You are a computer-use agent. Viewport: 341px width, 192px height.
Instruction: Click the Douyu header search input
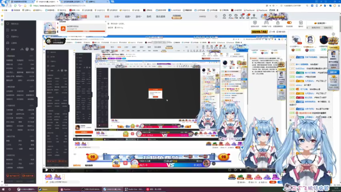pos(205,17)
